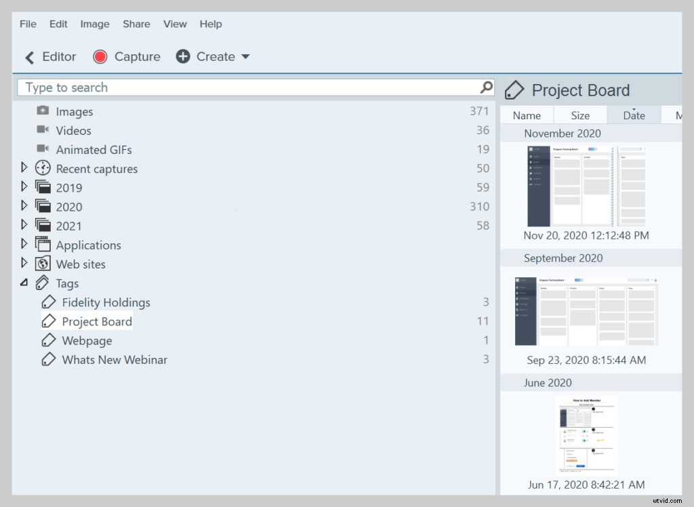Viewport: 694px width, 507px height.
Task: Select the Recent captures clock icon
Action: [42, 168]
